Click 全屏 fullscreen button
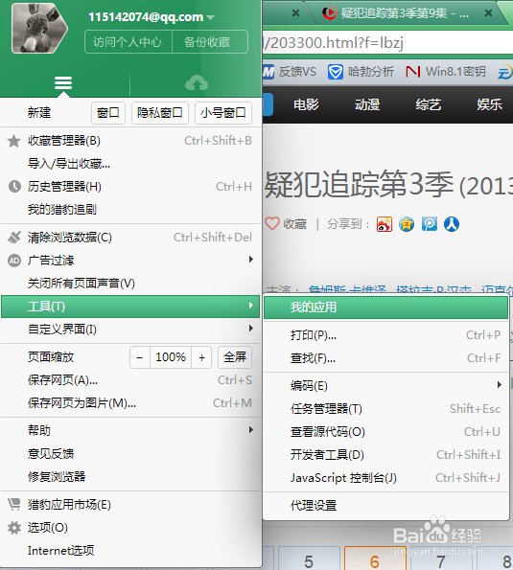This screenshot has height=570, width=513. click(x=235, y=357)
